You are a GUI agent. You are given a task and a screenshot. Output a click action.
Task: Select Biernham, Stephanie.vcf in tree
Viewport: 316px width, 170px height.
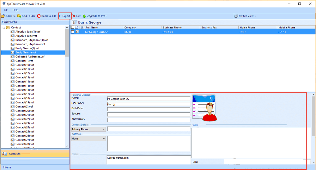(x=30, y=44)
